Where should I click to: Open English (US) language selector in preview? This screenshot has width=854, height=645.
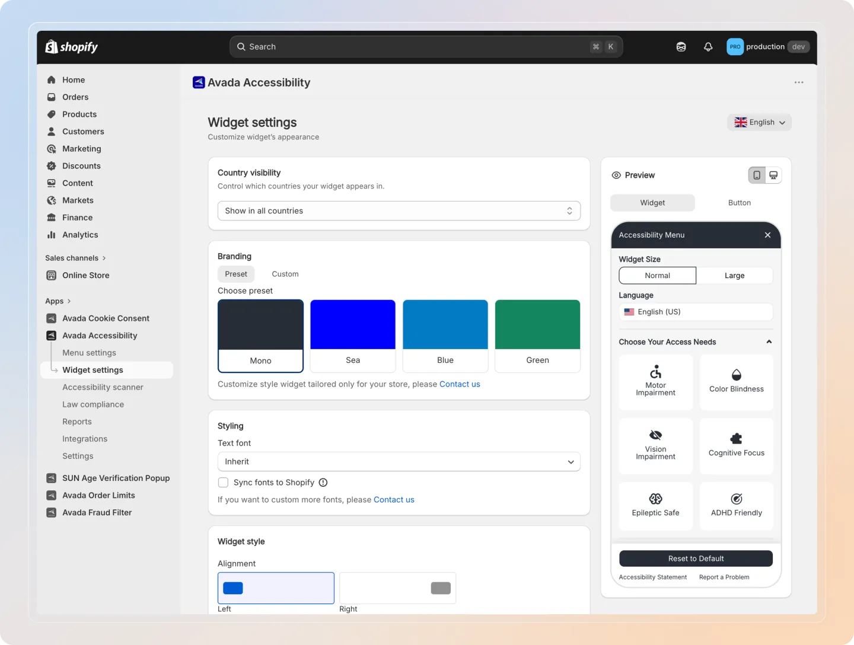coord(696,312)
